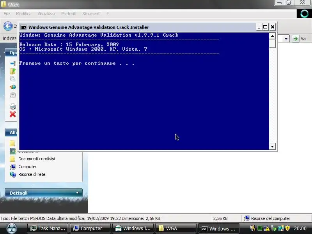Click the back arrow in WGA window
This screenshot has width=312, height=234.
point(8,26)
